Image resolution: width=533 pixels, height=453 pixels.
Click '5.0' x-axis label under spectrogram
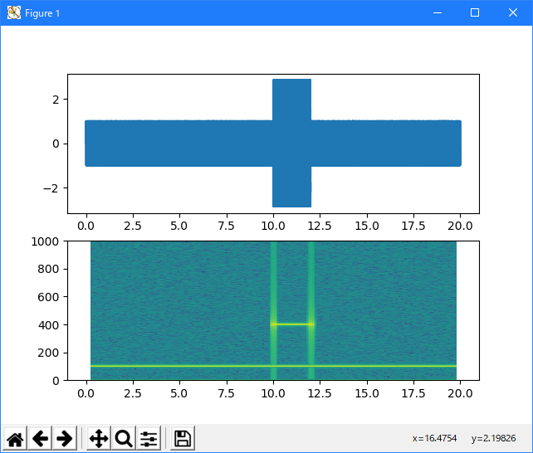178,393
